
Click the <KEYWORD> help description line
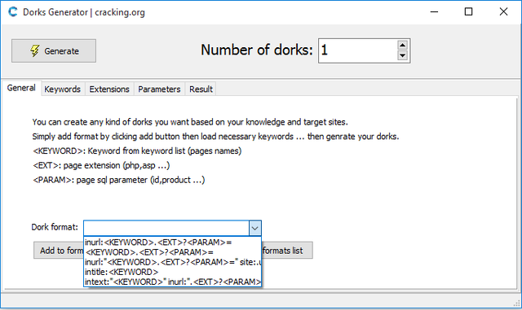pos(137,151)
